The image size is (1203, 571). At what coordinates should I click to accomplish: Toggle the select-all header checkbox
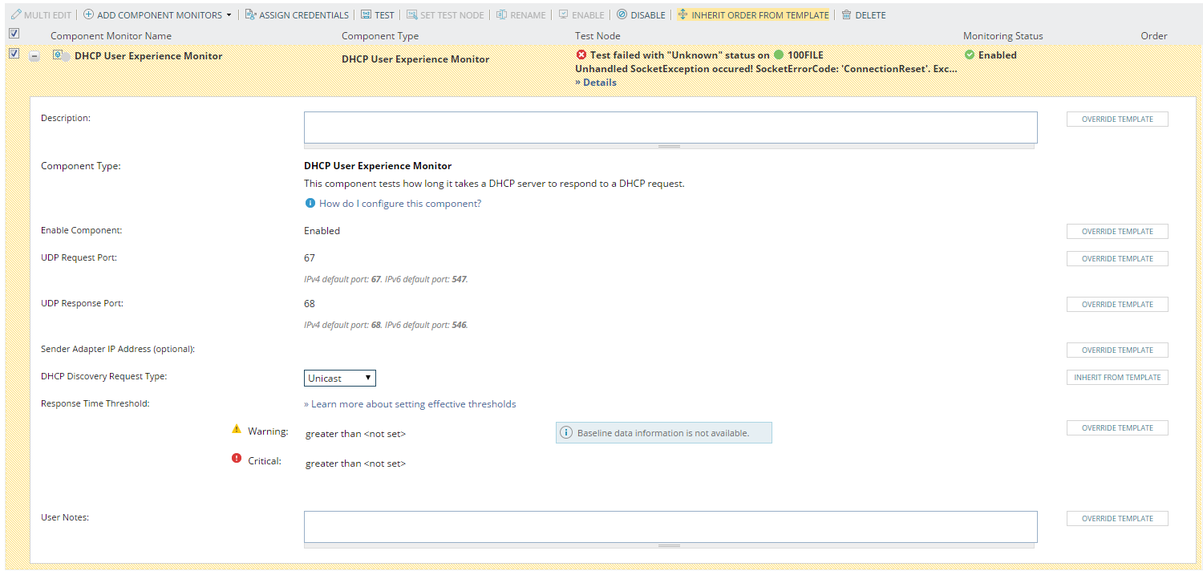(14, 34)
